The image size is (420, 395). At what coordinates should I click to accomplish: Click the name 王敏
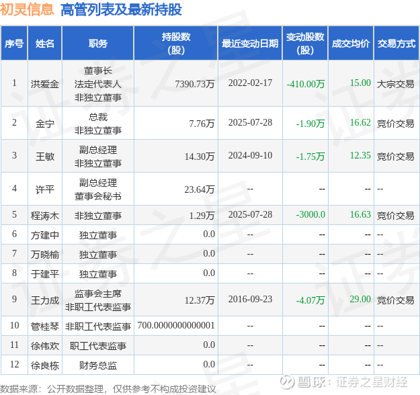click(x=45, y=156)
